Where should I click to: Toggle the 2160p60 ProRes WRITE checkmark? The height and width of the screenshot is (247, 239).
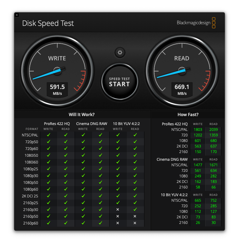pos(48,223)
